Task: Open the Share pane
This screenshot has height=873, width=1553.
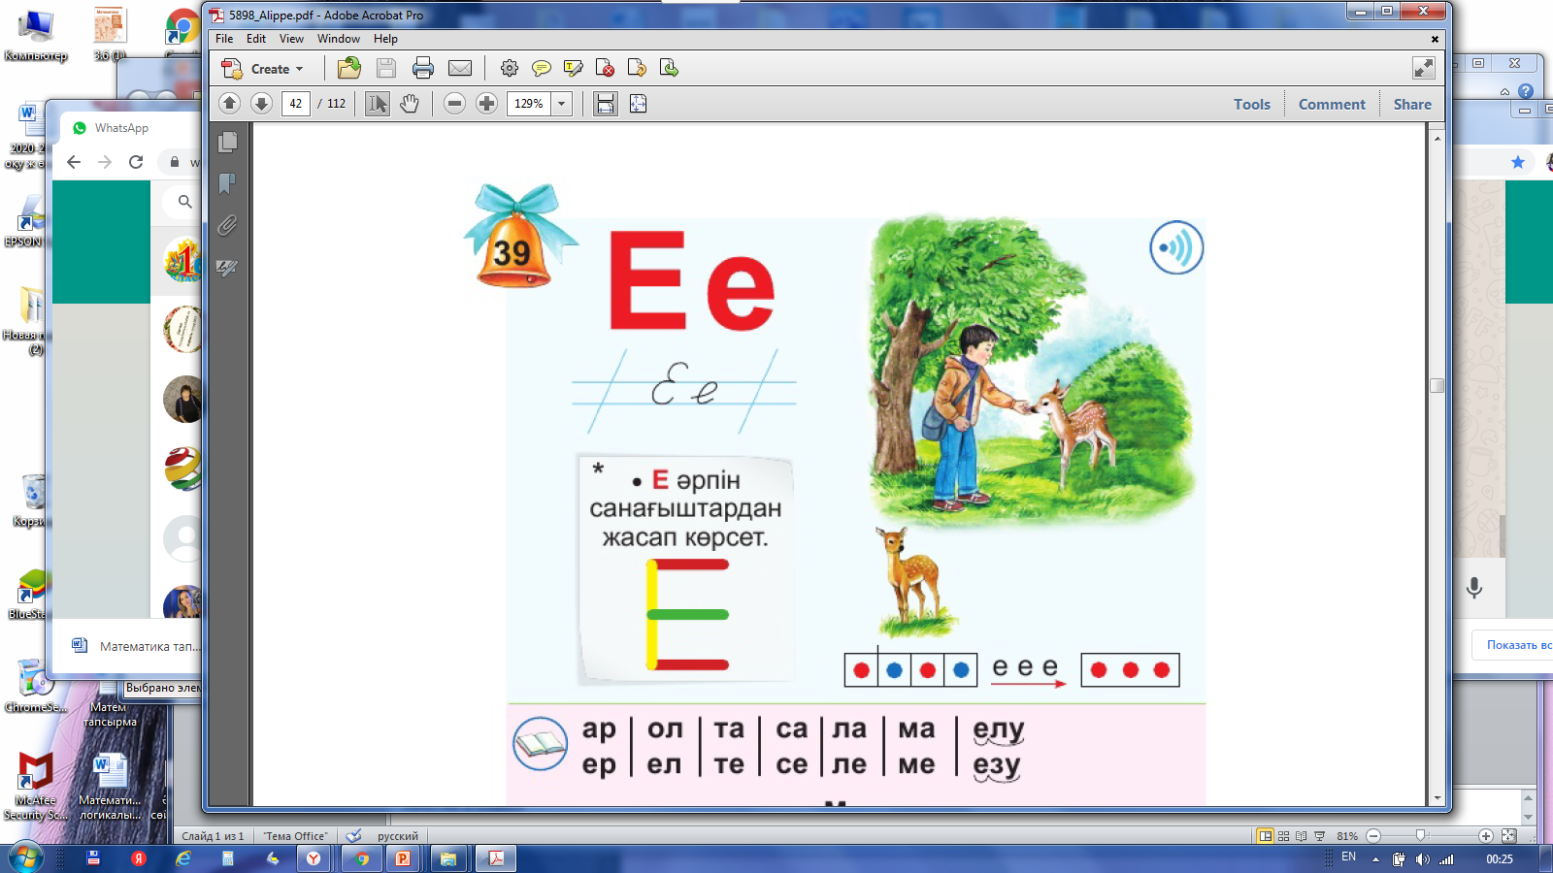Action: [x=1412, y=104]
